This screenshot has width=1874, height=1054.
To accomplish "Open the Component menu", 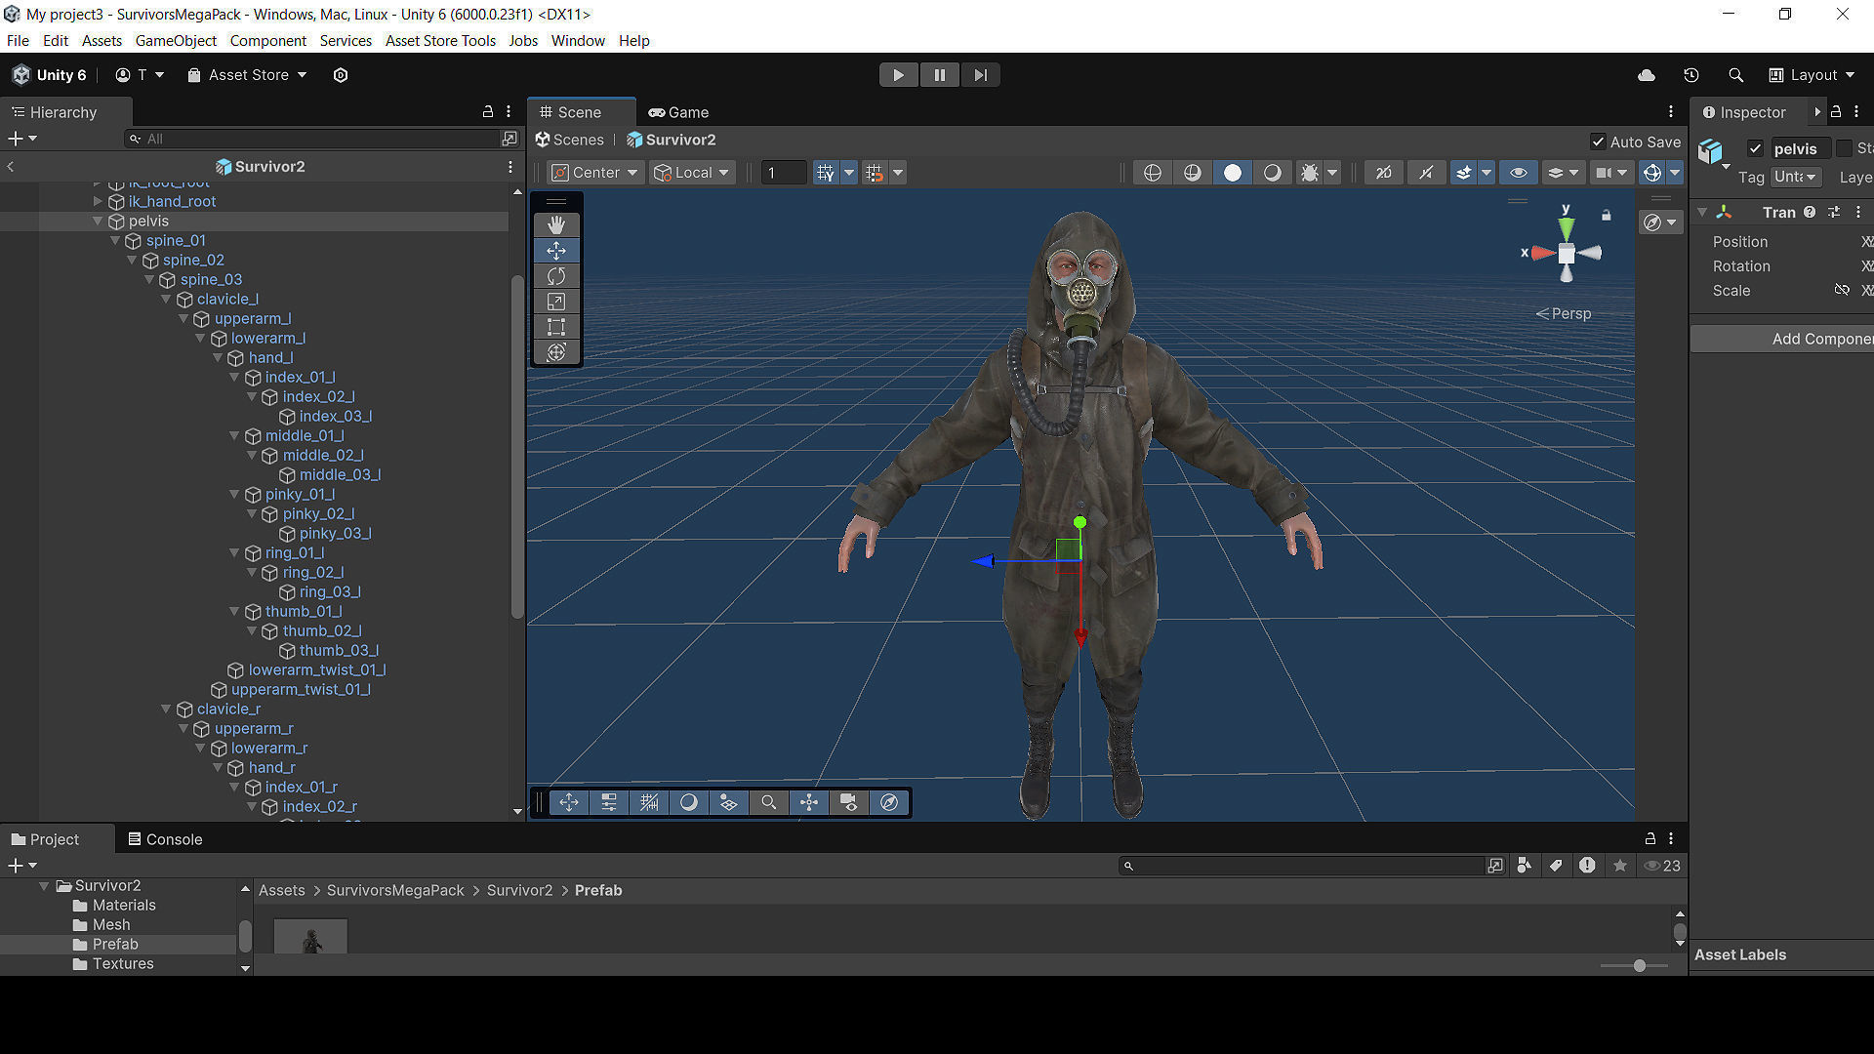I will [267, 41].
